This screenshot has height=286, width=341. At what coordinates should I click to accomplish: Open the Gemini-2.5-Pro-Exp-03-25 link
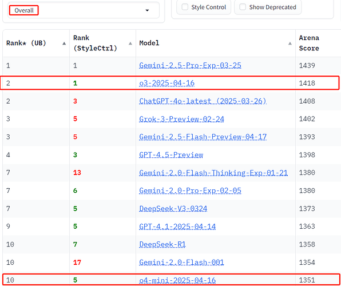click(x=190, y=65)
